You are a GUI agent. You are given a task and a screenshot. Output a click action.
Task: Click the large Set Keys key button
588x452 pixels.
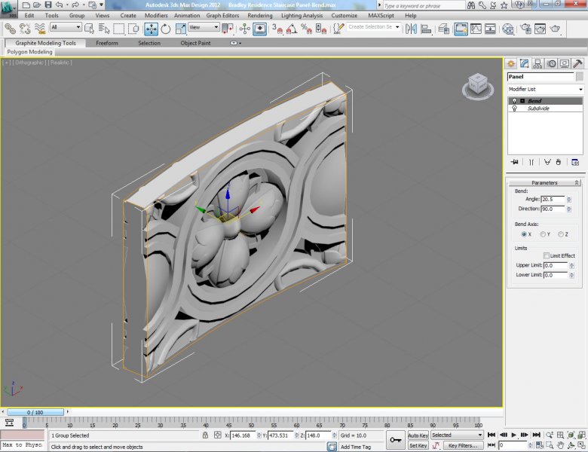[x=396, y=440]
